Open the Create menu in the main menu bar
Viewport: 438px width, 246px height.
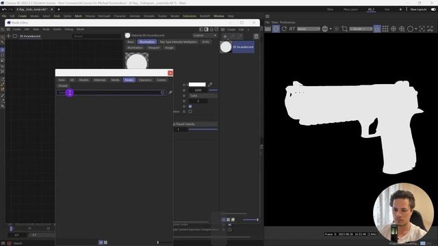22,16
